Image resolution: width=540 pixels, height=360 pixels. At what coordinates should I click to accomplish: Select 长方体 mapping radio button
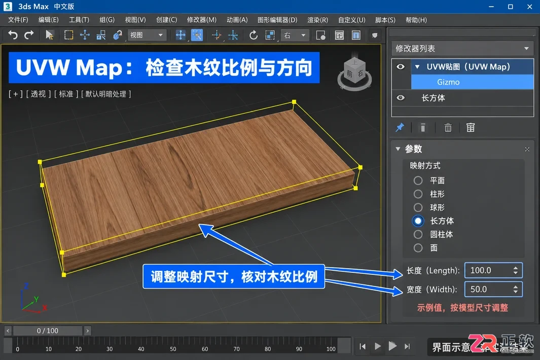(418, 221)
